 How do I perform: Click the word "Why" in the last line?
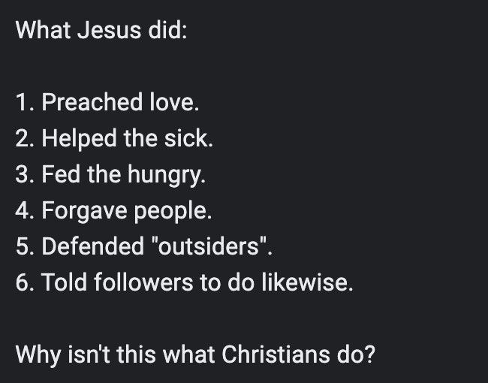pyautogui.click(x=38, y=355)
